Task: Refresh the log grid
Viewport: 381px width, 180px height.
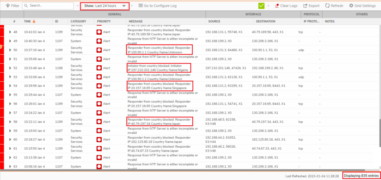Action: (x=334, y=6)
